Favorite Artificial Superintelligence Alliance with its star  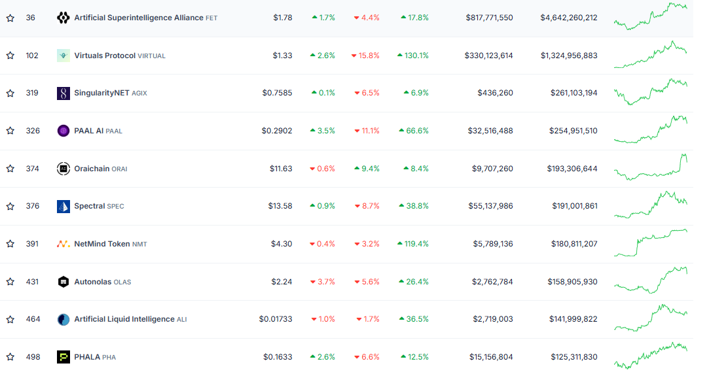pyautogui.click(x=10, y=18)
